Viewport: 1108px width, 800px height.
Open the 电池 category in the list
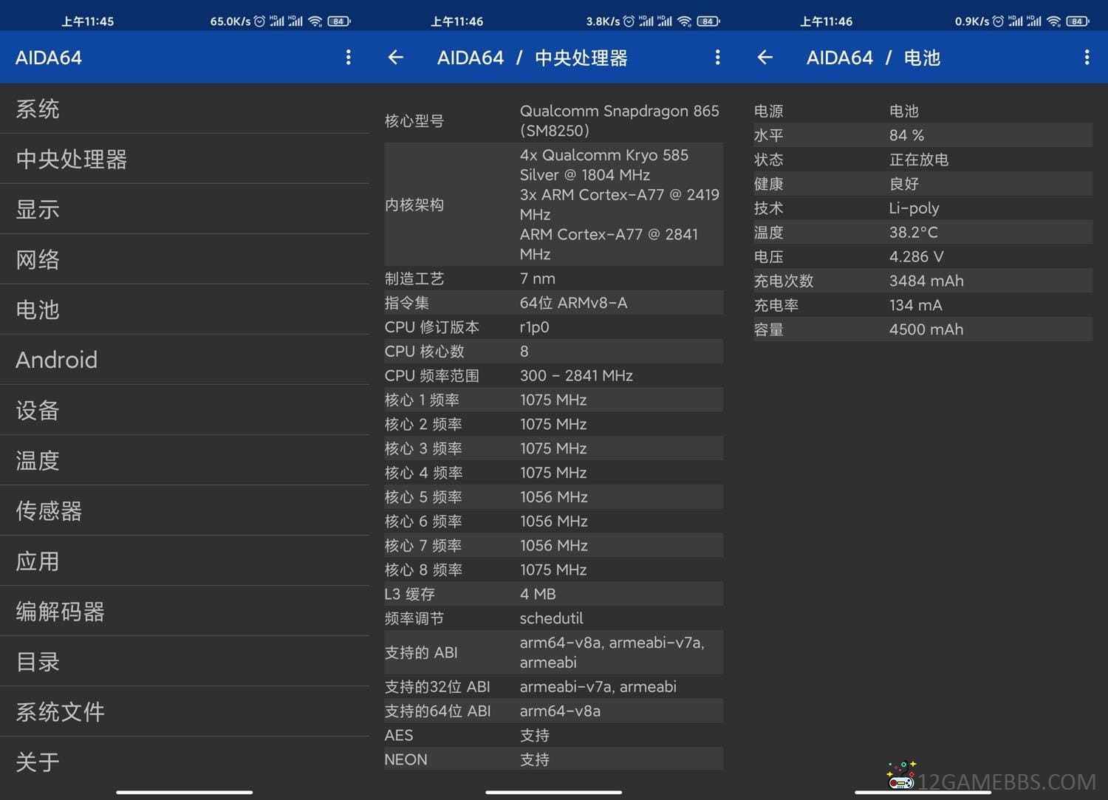185,310
